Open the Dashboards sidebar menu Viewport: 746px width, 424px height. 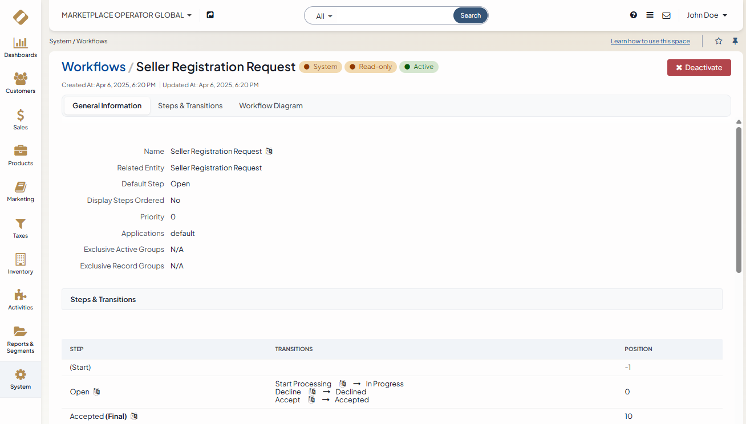pyautogui.click(x=21, y=47)
